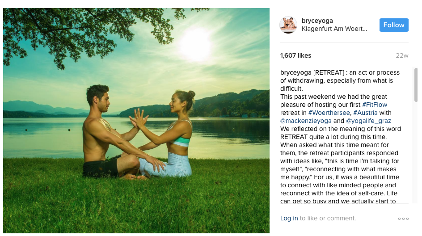Click the 22w timestamp

(x=402, y=55)
